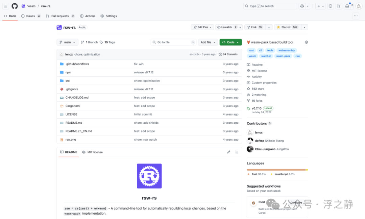The image size is (365, 219).
Task: Switch to the Issues tab
Action: (31, 16)
